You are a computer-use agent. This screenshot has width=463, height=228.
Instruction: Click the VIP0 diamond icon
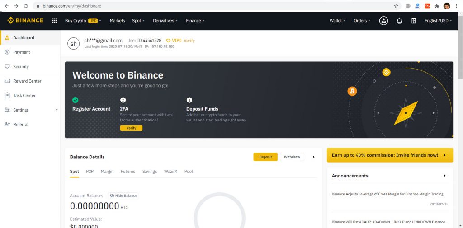[168, 41]
